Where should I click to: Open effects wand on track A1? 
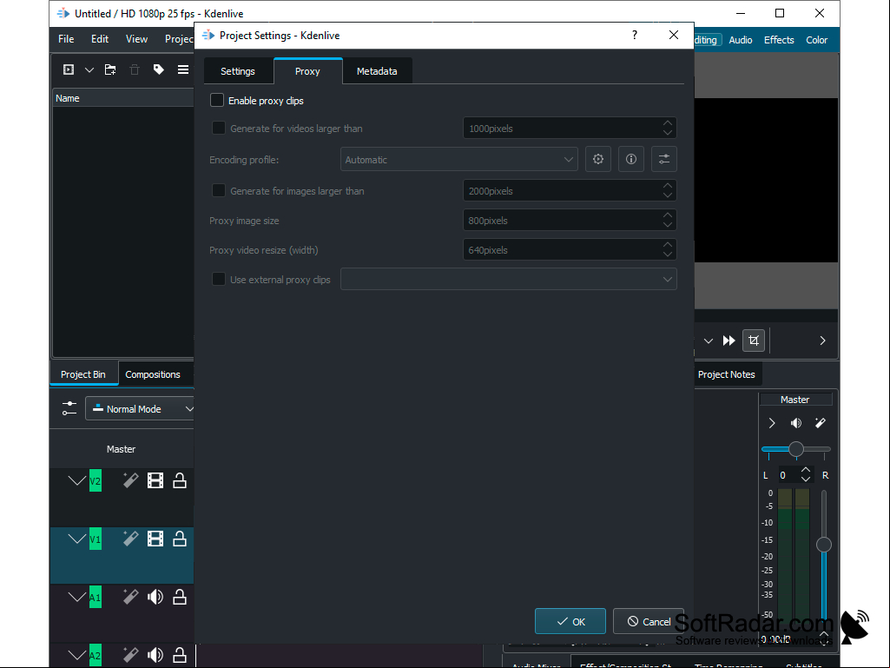[130, 597]
